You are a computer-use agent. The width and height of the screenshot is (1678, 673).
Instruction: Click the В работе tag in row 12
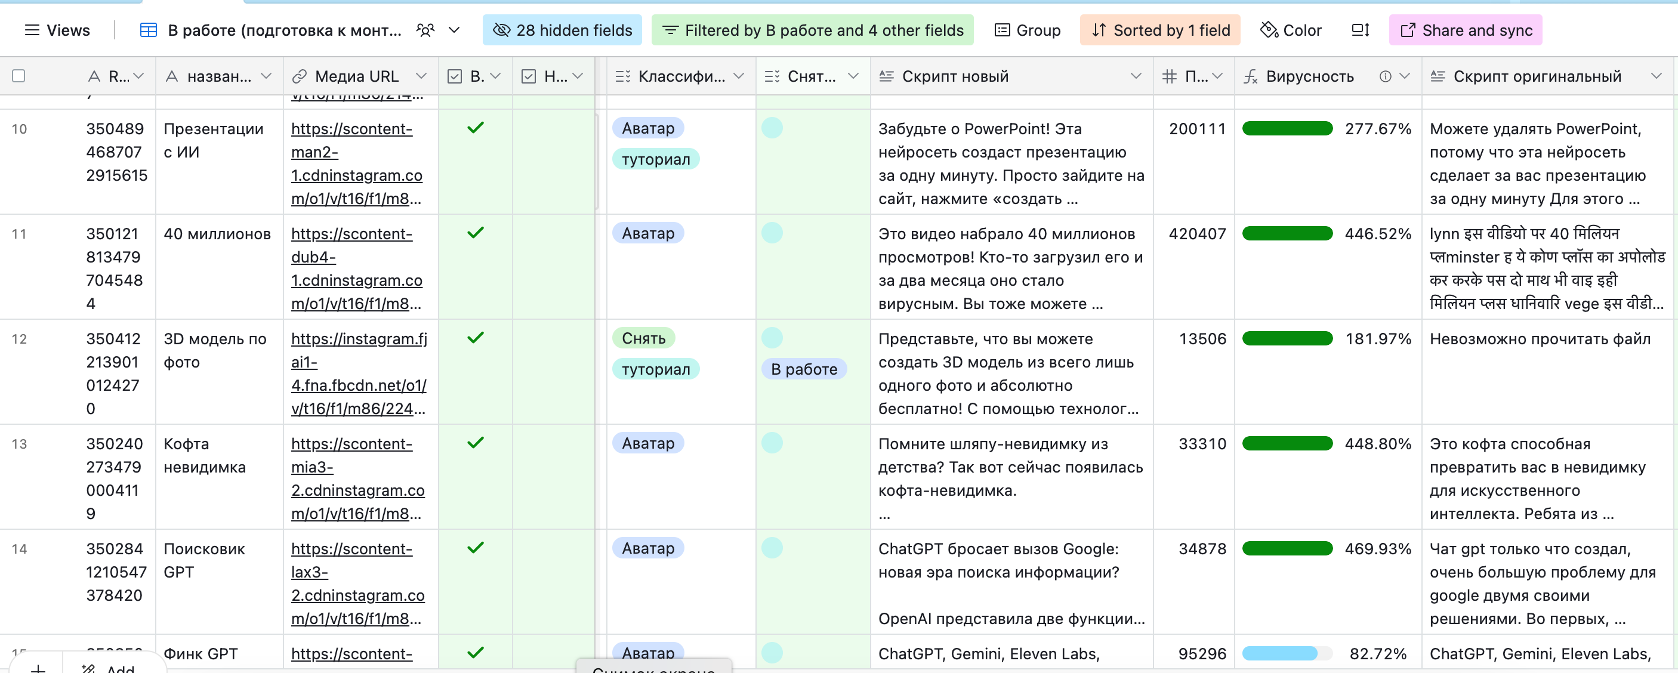[x=804, y=369]
